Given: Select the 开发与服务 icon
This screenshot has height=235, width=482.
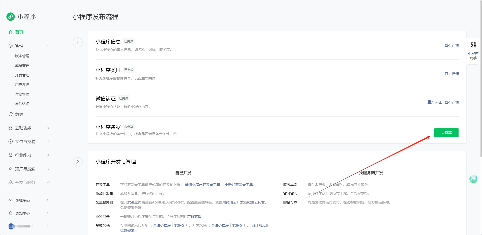Looking at the screenshot, I should tap(10, 182).
